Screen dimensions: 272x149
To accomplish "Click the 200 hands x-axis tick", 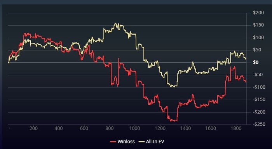I will [x=33, y=128].
